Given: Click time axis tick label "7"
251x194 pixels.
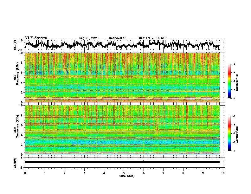Looking at the screenshot, I should coord(164,173).
